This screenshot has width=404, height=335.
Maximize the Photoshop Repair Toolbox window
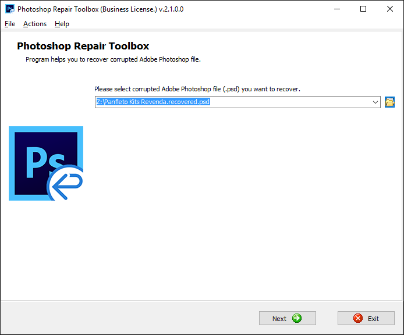[363, 9]
